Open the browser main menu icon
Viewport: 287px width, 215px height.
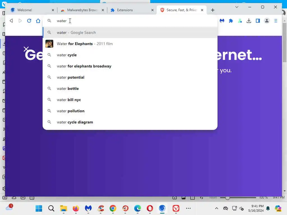[x=276, y=21]
